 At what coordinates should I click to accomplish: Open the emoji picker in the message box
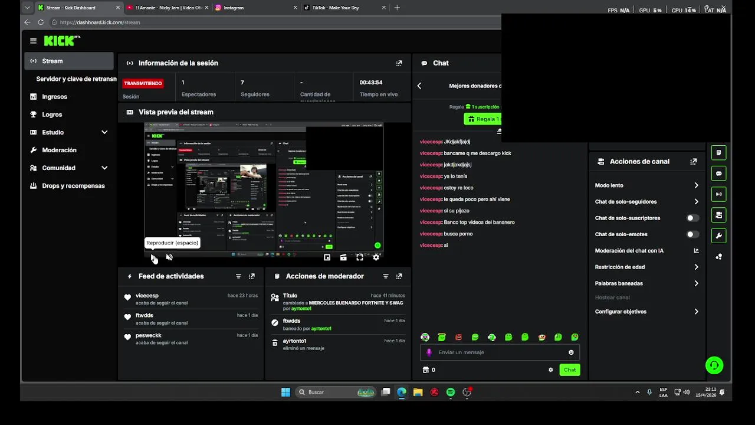pyautogui.click(x=571, y=352)
